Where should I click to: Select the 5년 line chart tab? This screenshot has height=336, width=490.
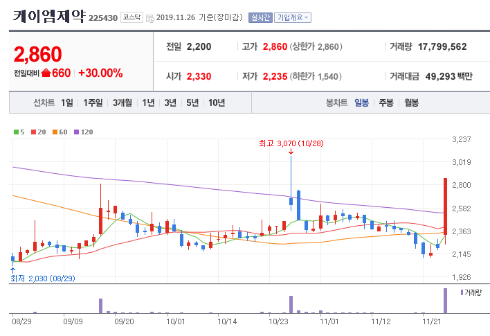pos(192,103)
